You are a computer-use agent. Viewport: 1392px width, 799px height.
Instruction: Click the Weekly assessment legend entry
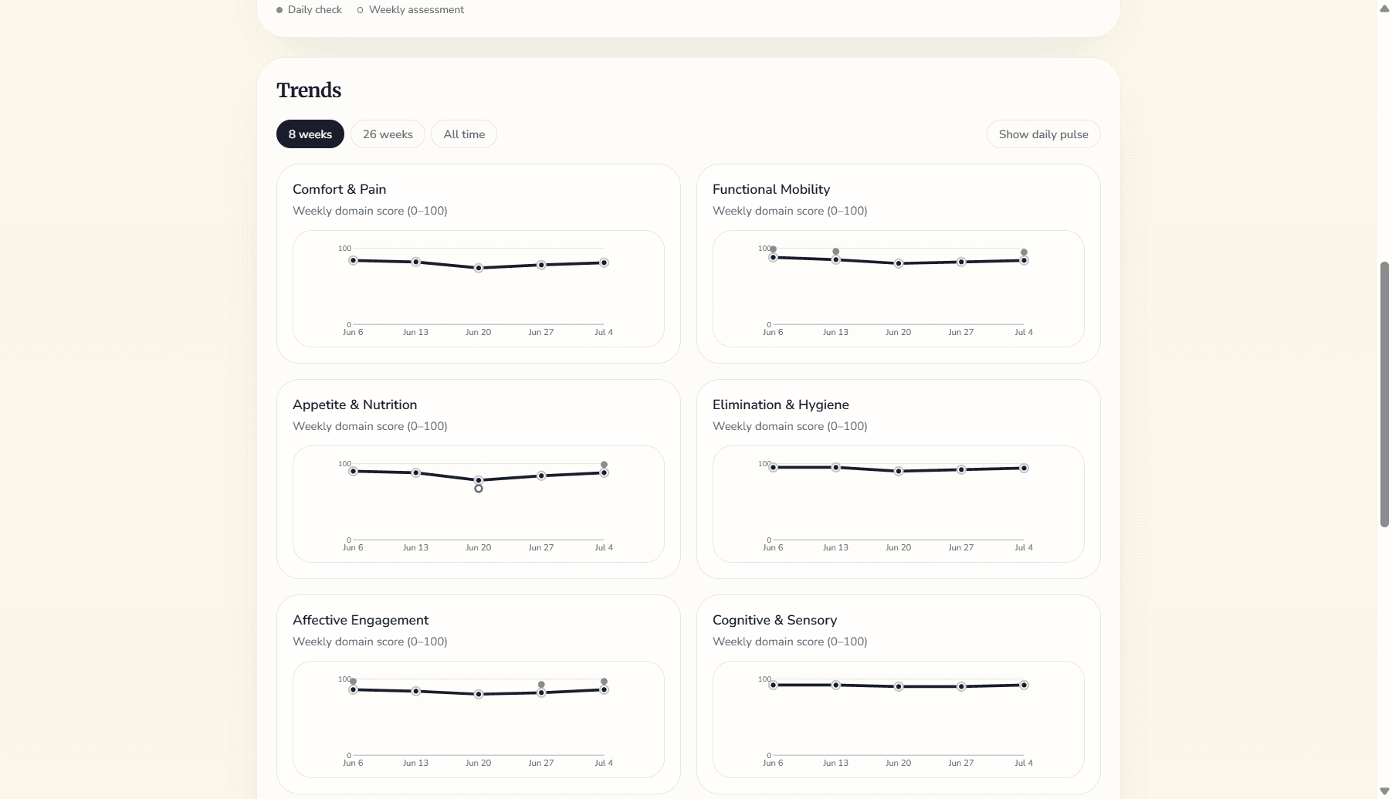pyautogui.click(x=411, y=10)
